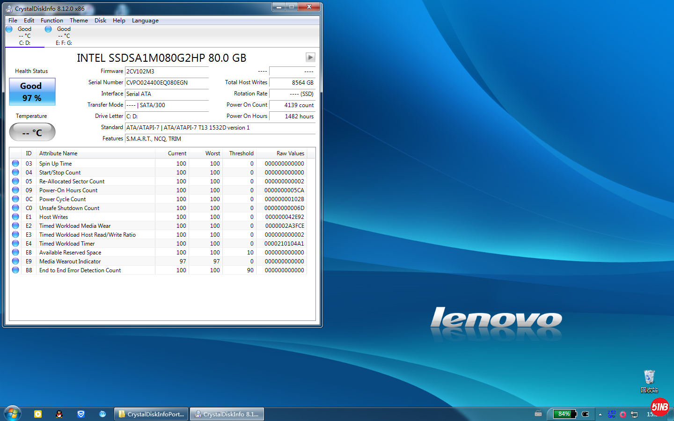Image resolution: width=674 pixels, height=421 pixels.
Task: Click the Good 97% health status button
Action: coord(32,92)
